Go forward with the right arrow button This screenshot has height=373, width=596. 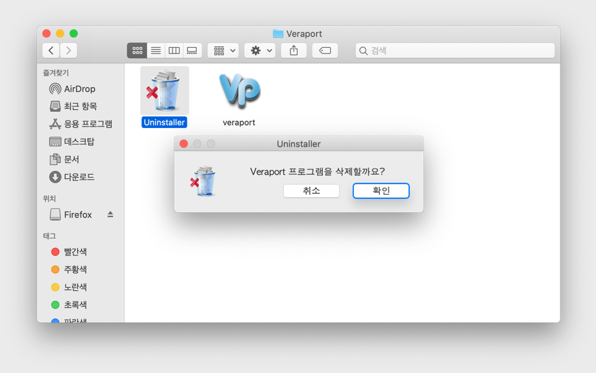[68, 50]
